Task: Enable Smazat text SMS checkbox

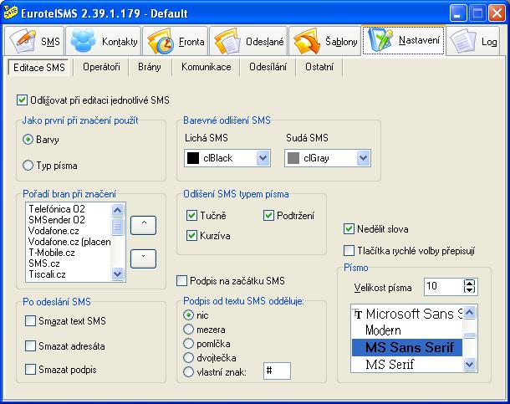Action: pyautogui.click(x=31, y=321)
